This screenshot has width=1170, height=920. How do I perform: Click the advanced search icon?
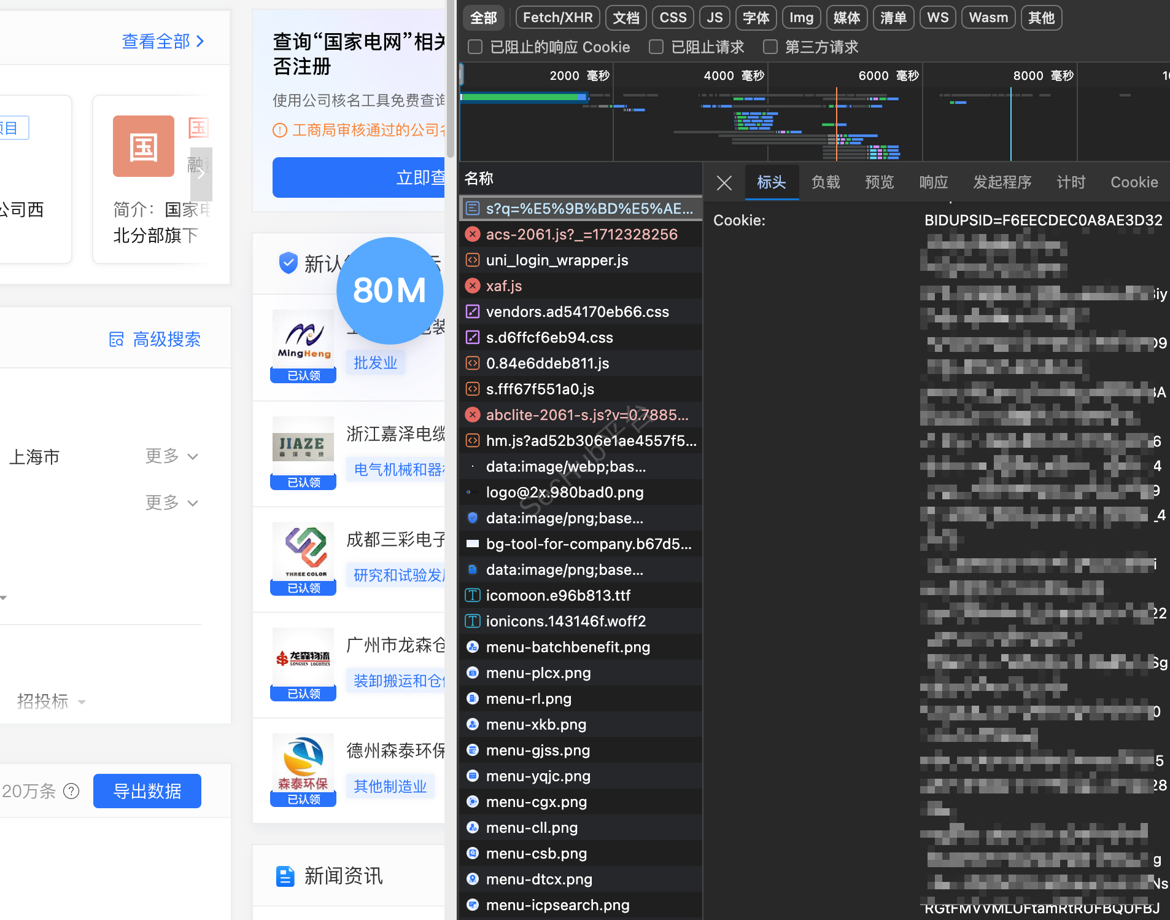(x=116, y=339)
